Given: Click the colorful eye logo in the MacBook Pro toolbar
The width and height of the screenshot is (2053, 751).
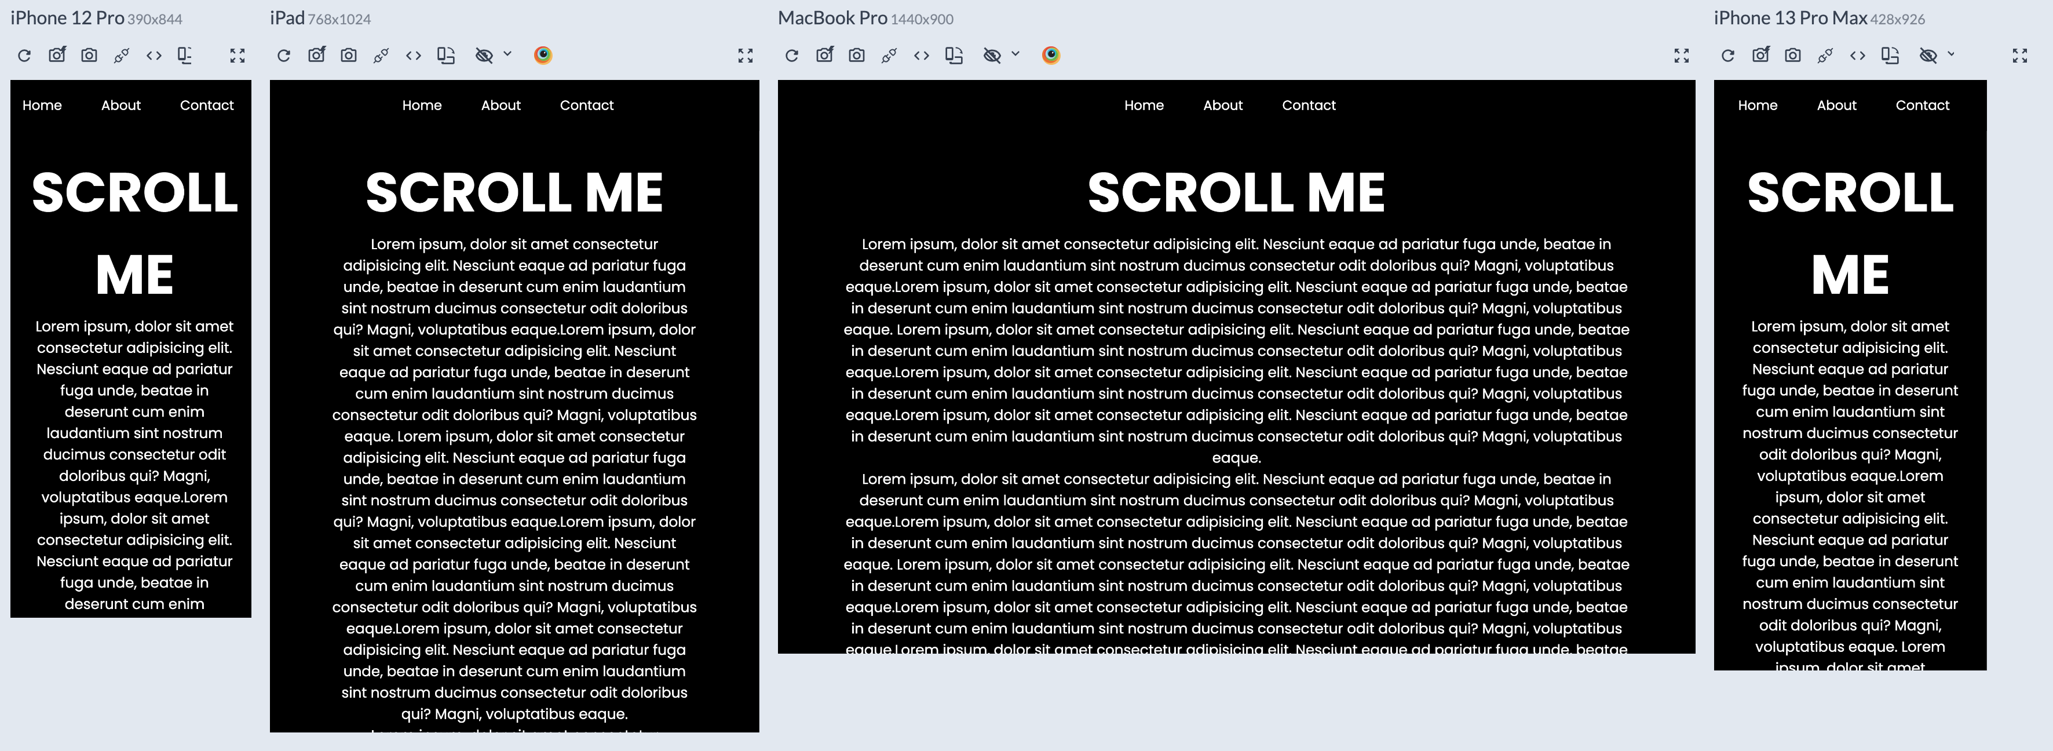Looking at the screenshot, I should tap(1050, 55).
